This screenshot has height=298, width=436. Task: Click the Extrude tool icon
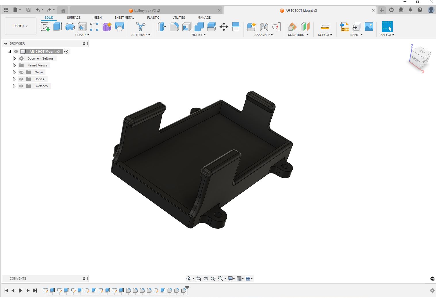58,27
